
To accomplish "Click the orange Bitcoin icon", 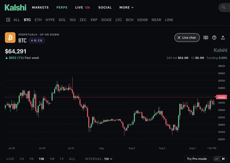I will pos(10,38).
